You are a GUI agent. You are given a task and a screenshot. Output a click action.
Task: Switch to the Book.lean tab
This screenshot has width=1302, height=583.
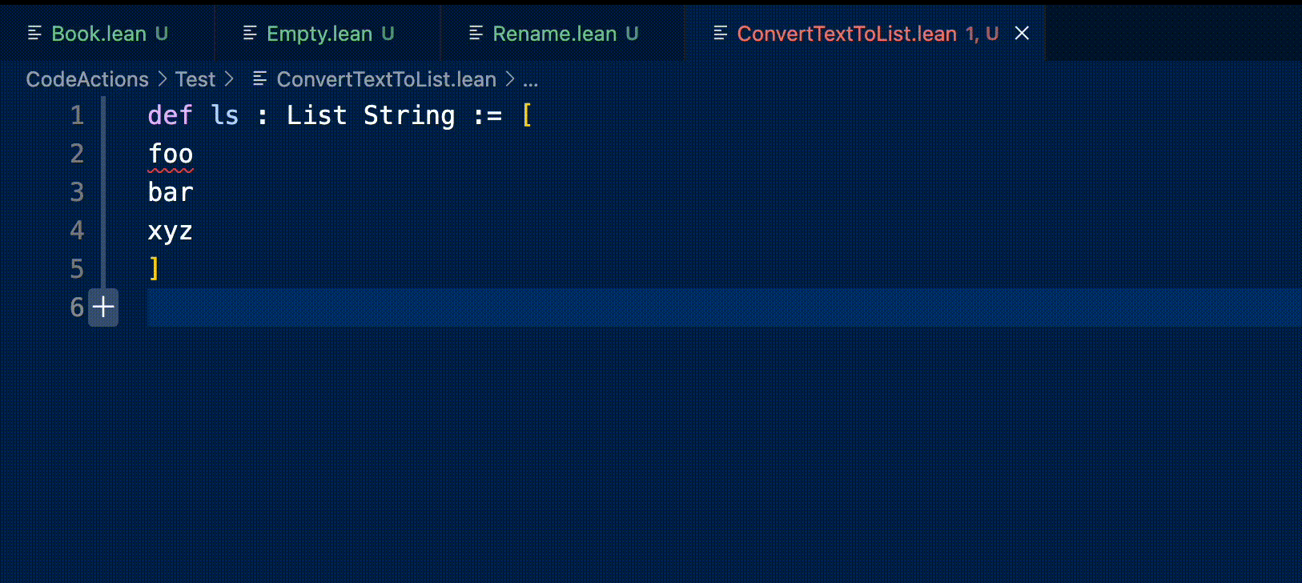point(98,34)
